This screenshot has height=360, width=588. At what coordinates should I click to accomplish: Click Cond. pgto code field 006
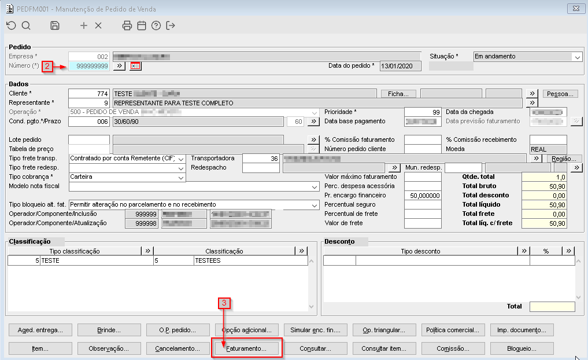(89, 122)
